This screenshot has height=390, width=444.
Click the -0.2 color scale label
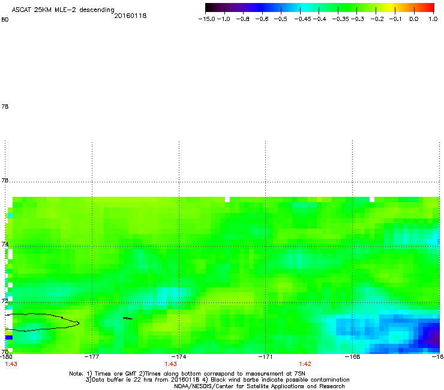(x=377, y=19)
